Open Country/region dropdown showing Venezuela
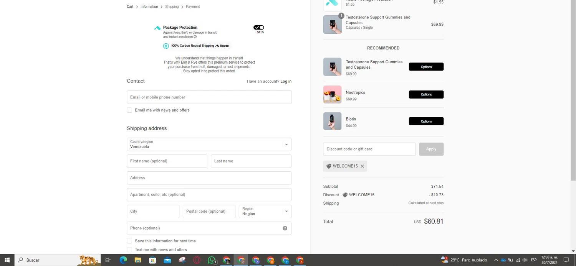This screenshot has width=576, height=266. click(x=209, y=144)
